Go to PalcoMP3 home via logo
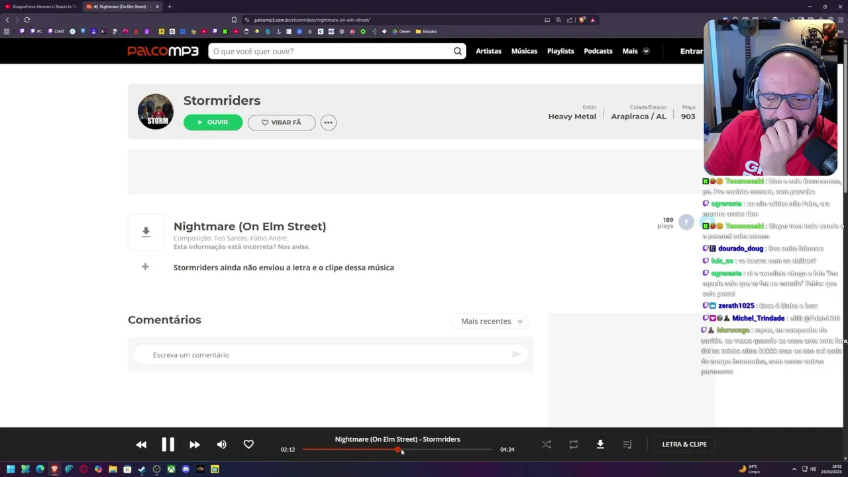Screen dimensions: 848x477 (163, 51)
